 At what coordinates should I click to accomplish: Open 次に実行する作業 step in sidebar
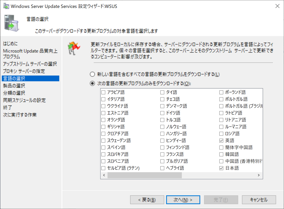(20, 115)
